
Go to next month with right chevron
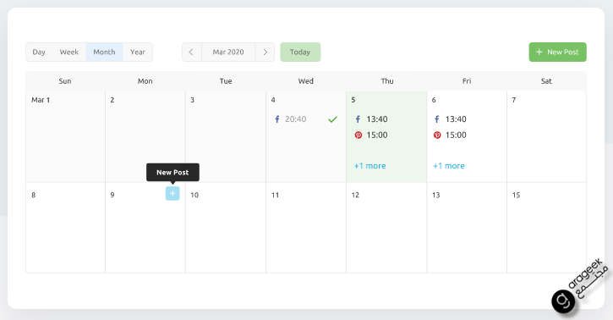[x=265, y=52]
